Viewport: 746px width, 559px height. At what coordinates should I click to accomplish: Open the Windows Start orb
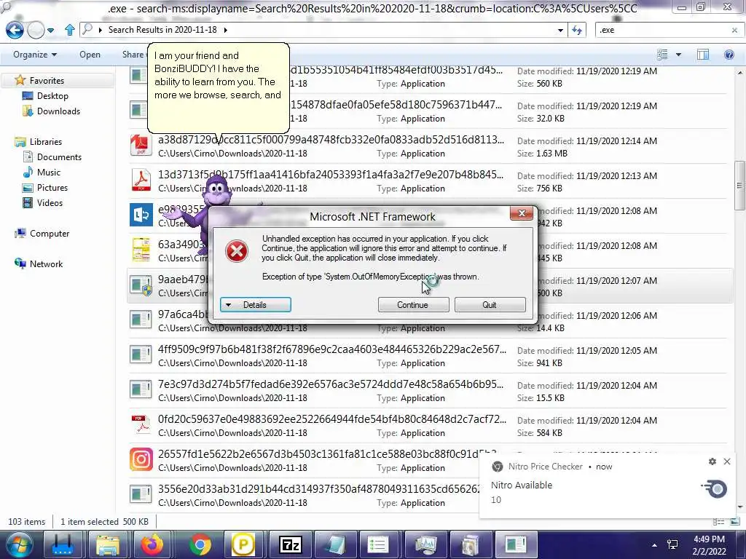coord(20,544)
